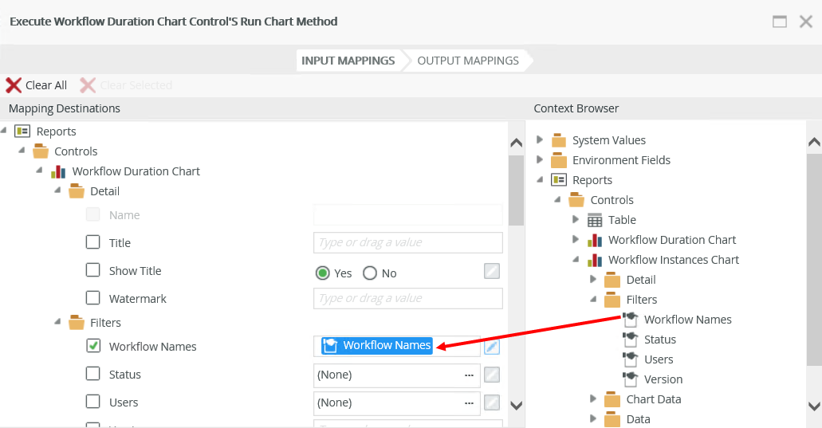Click the Users filter icon in Context Browser
The height and width of the screenshot is (428, 822).
pyautogui.click(x=631, y=359)
